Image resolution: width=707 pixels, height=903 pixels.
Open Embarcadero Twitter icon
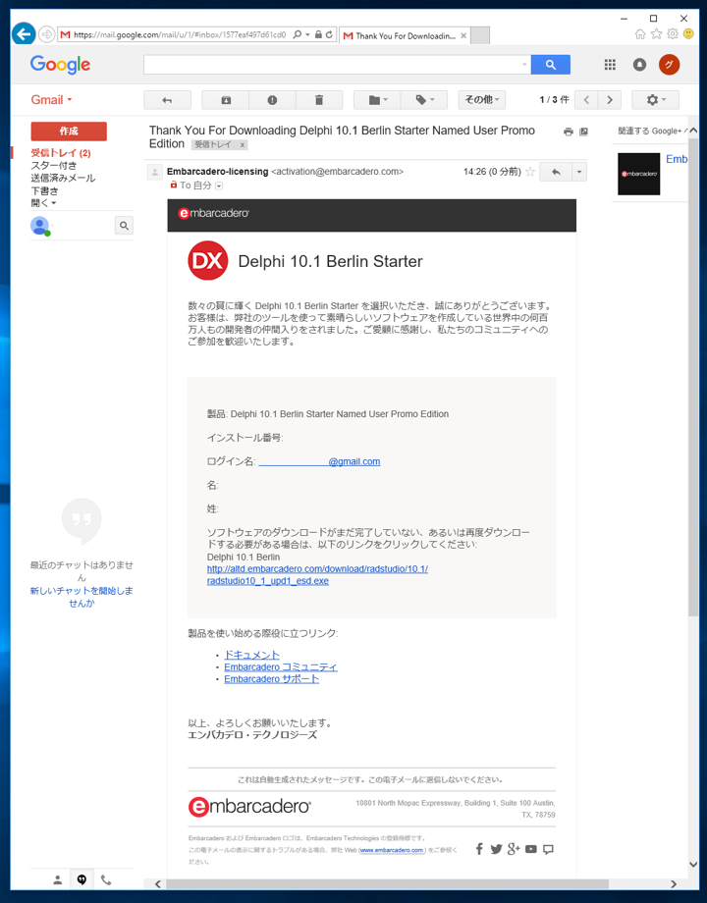(x=496, y=849)
